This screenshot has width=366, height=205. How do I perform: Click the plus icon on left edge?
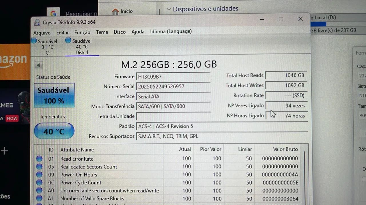click(x=4, y=151)
